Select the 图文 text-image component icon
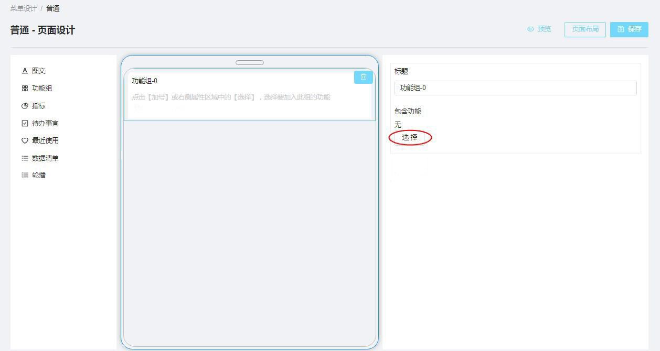Viewport: 660px width, 351px height. 25,71
